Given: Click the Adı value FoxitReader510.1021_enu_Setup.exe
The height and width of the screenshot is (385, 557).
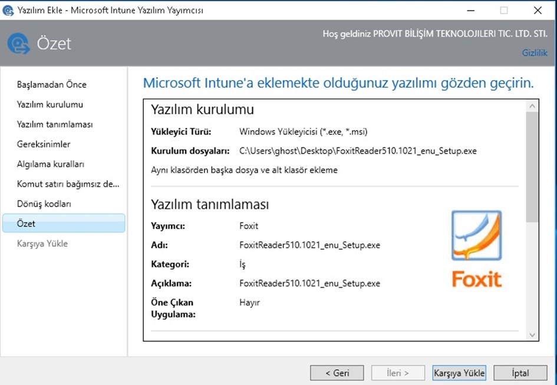Looking at the screenshot, I should (x=310, y=245).
